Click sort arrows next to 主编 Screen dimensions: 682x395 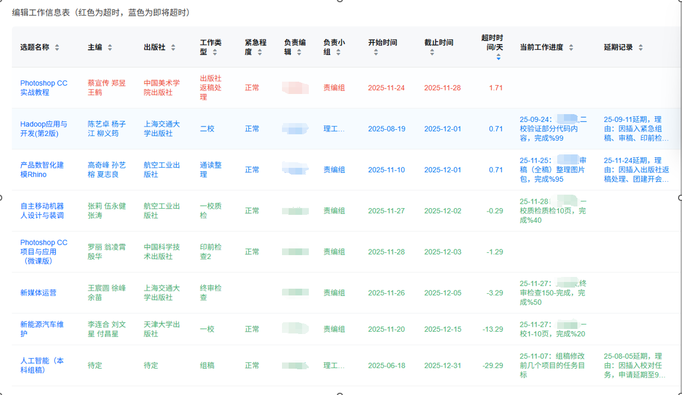[x=110, y=48]
